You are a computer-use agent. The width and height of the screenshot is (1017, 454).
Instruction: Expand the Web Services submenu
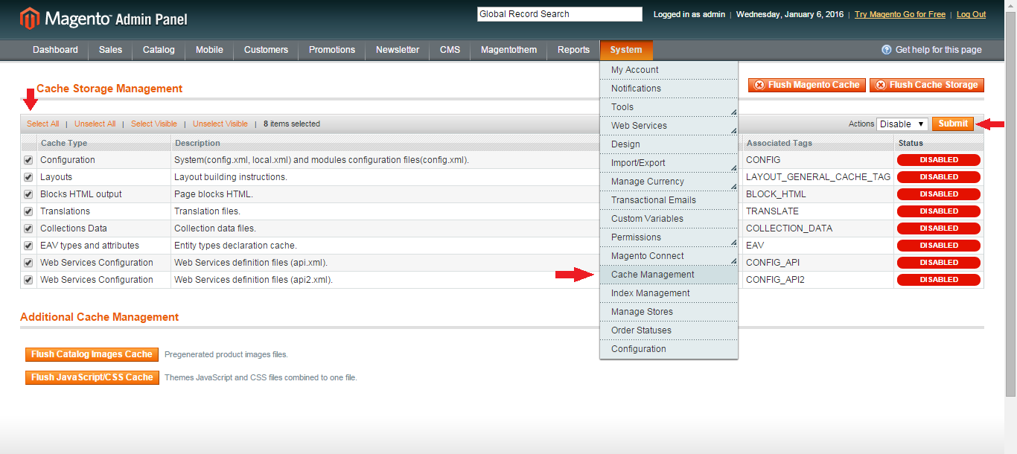[669, 126]
